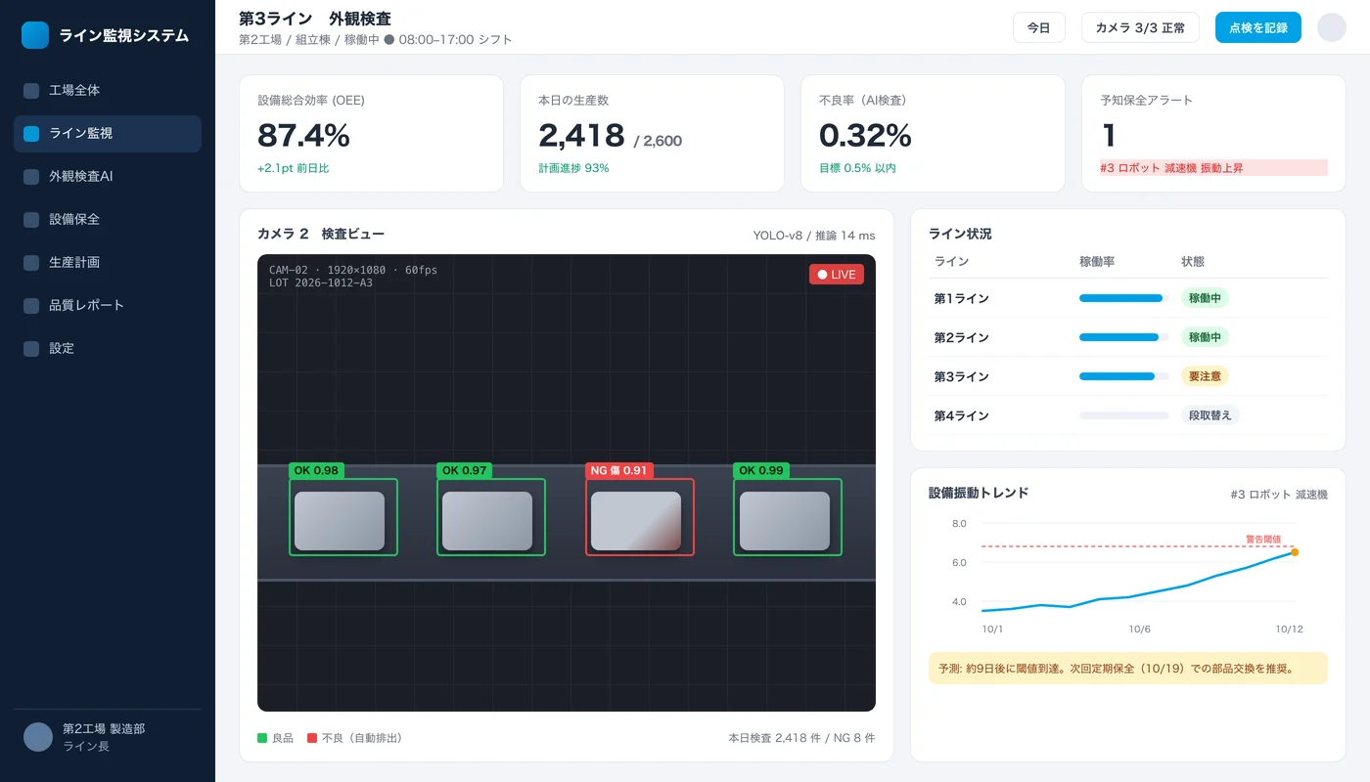This screenshot has height=782, width=1370.
Task: Click the blue app logo in sidebar
Action: 35,35
